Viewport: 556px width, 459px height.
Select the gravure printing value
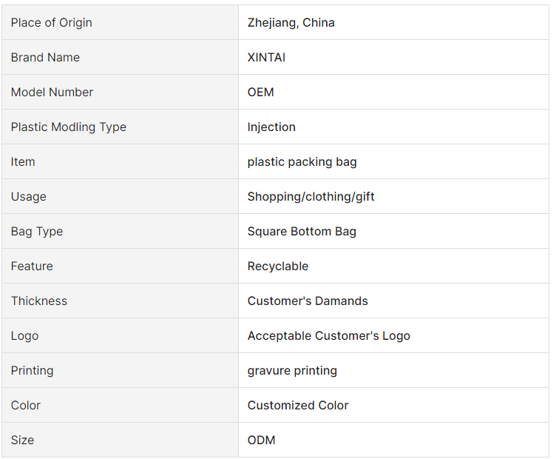pos(292,371)
